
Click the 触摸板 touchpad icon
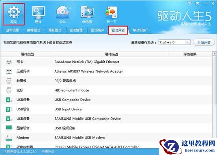[x=9, y=81]
